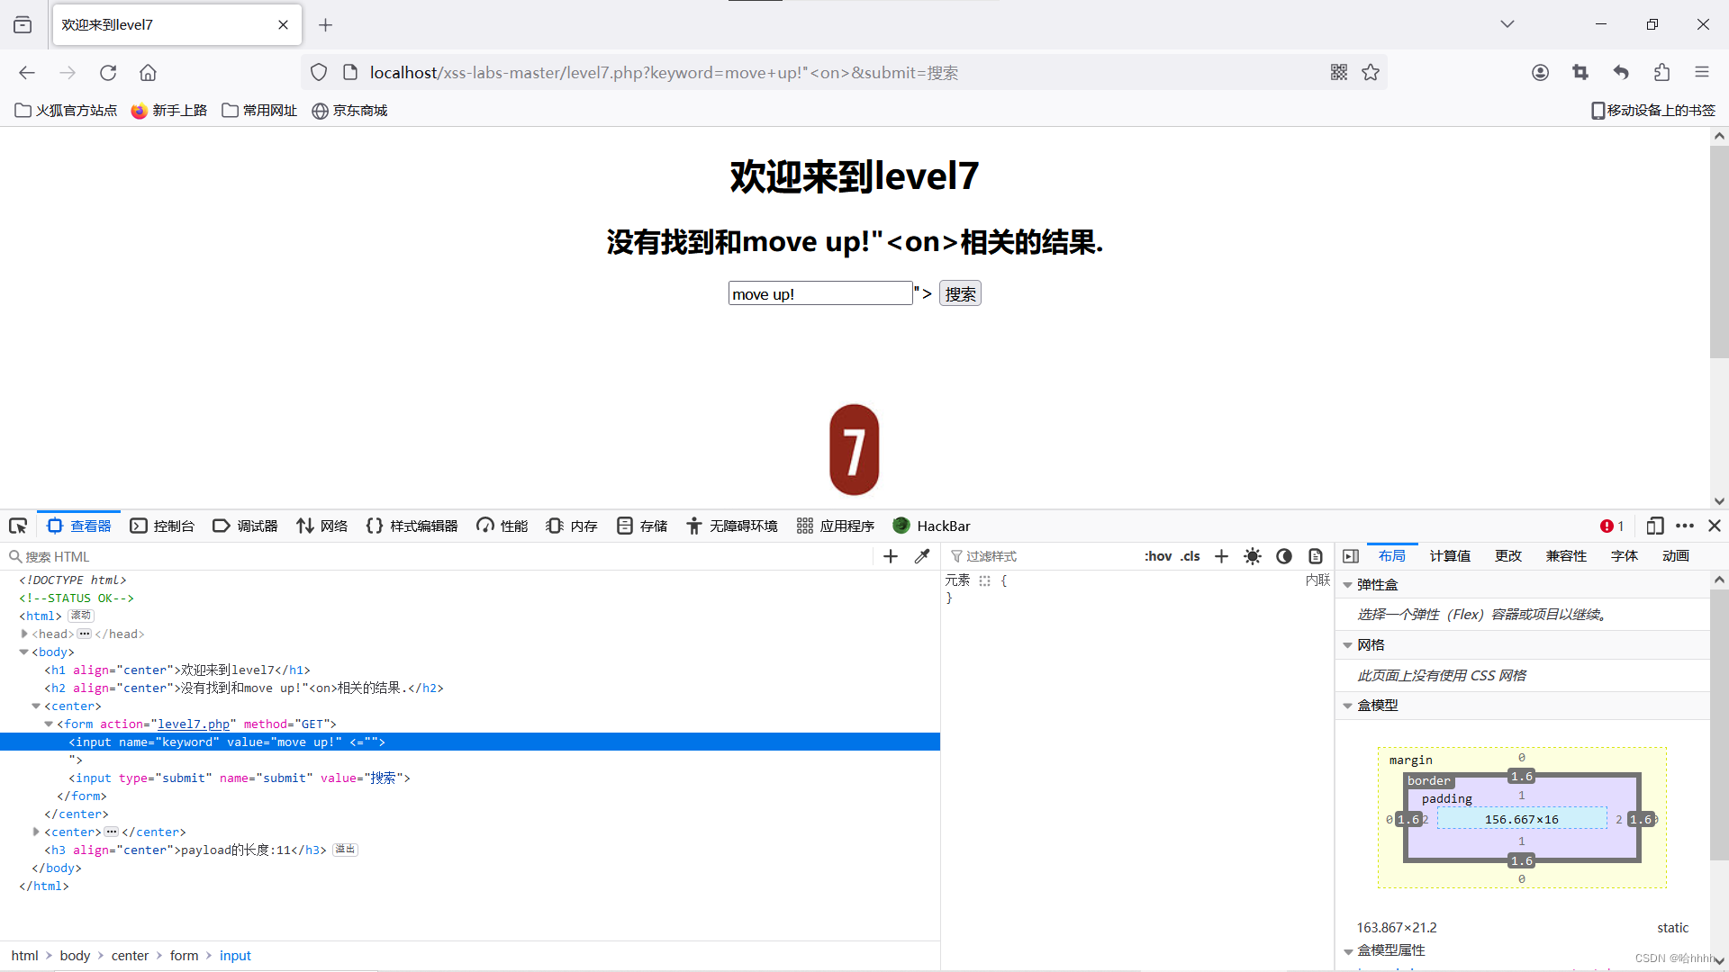Click the 搜索 submit button
This screenshot has width=1729, height=972.
(960, 293)
